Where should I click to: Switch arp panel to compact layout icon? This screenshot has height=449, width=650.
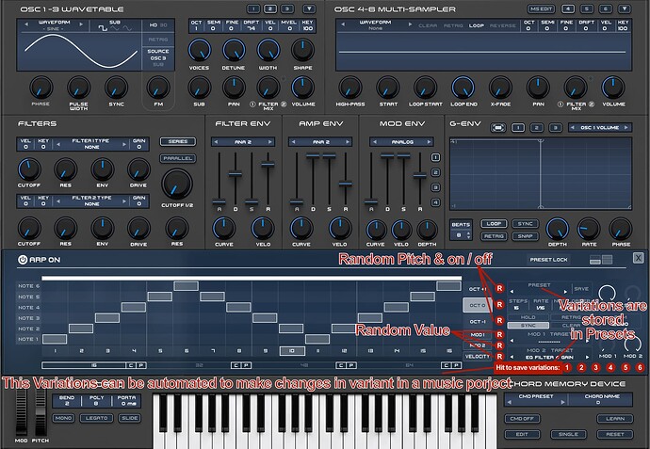(595, 260)
